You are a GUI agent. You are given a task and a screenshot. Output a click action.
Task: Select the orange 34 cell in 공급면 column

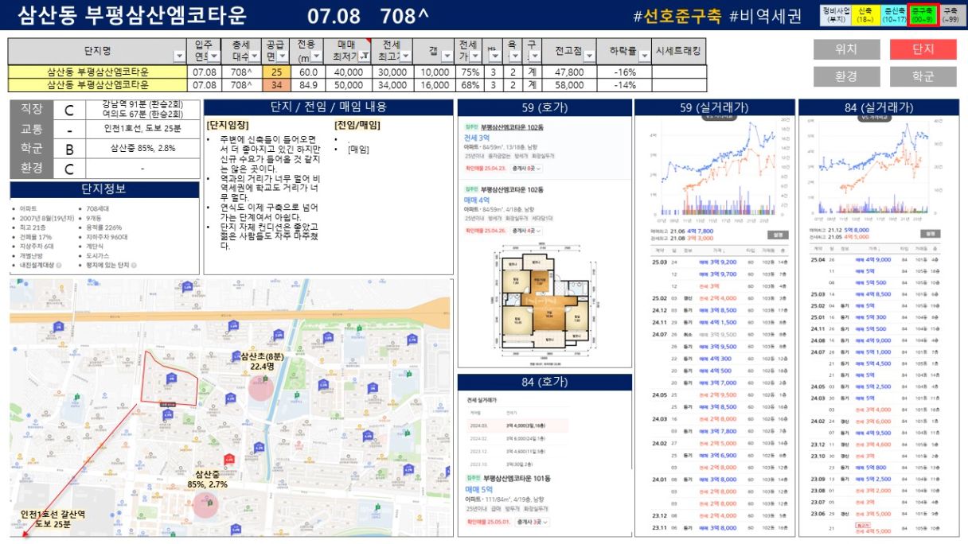point(276,85)
